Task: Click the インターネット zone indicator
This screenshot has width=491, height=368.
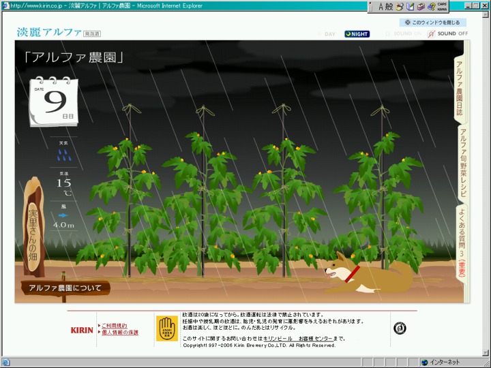Action: [441, 363]
